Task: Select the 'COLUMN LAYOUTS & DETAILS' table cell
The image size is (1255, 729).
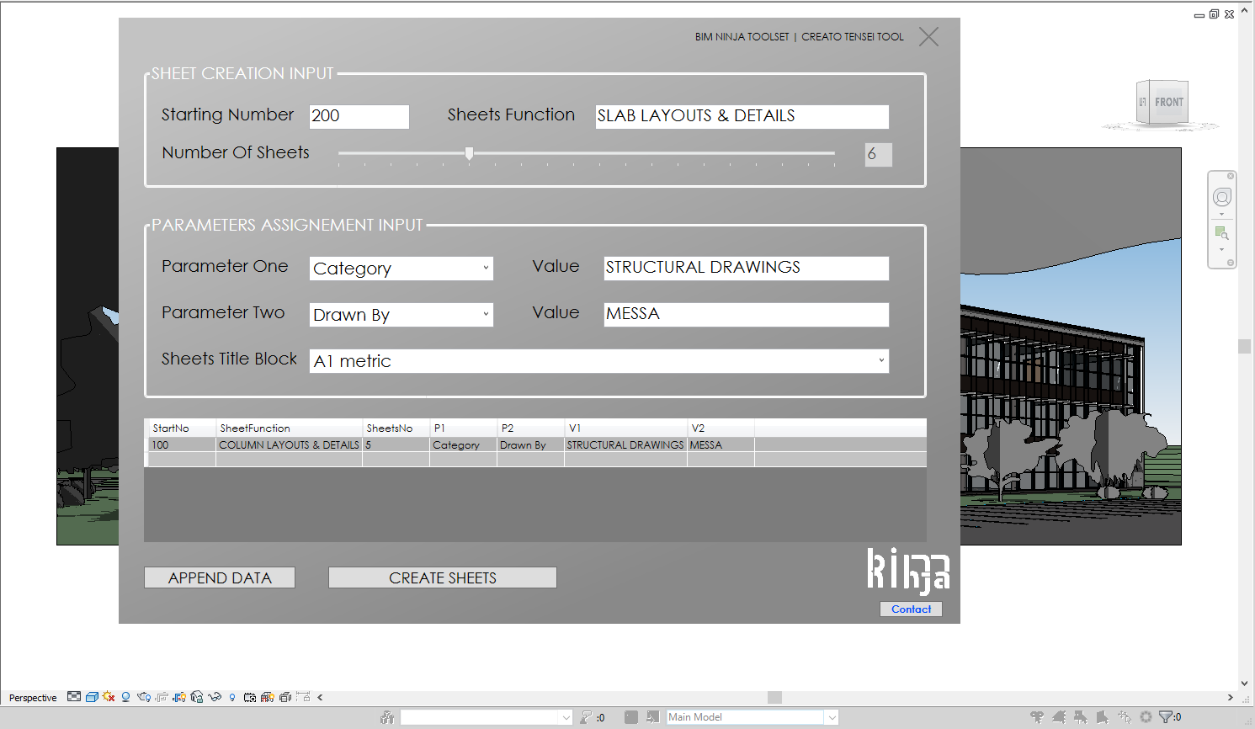Action: pyautogui.click(x=290, y=445)
